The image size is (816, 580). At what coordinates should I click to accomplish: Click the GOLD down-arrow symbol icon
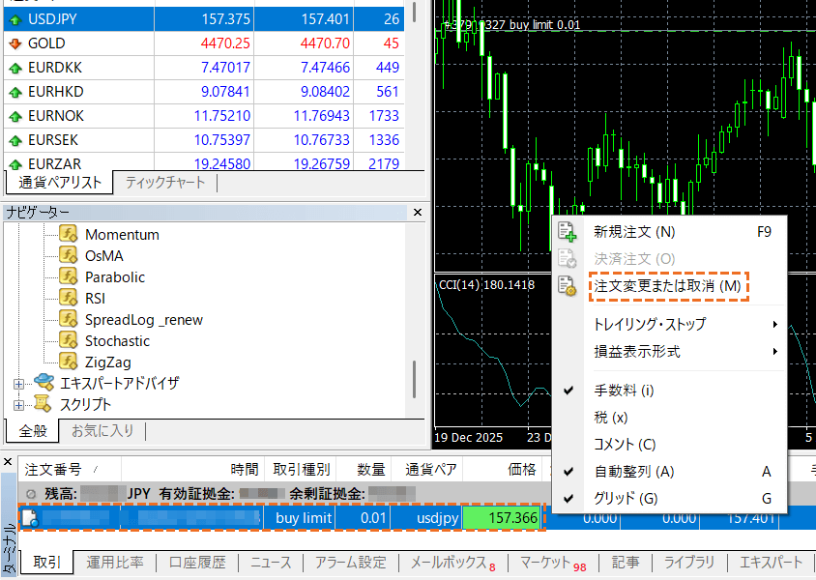click(x=15, y=43)
